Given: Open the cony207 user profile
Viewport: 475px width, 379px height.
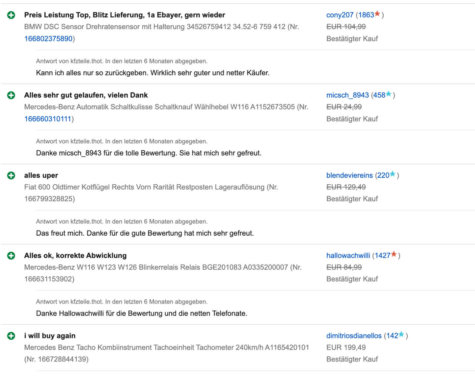Looking at the screenshot, I should click(x=340, y=15).
